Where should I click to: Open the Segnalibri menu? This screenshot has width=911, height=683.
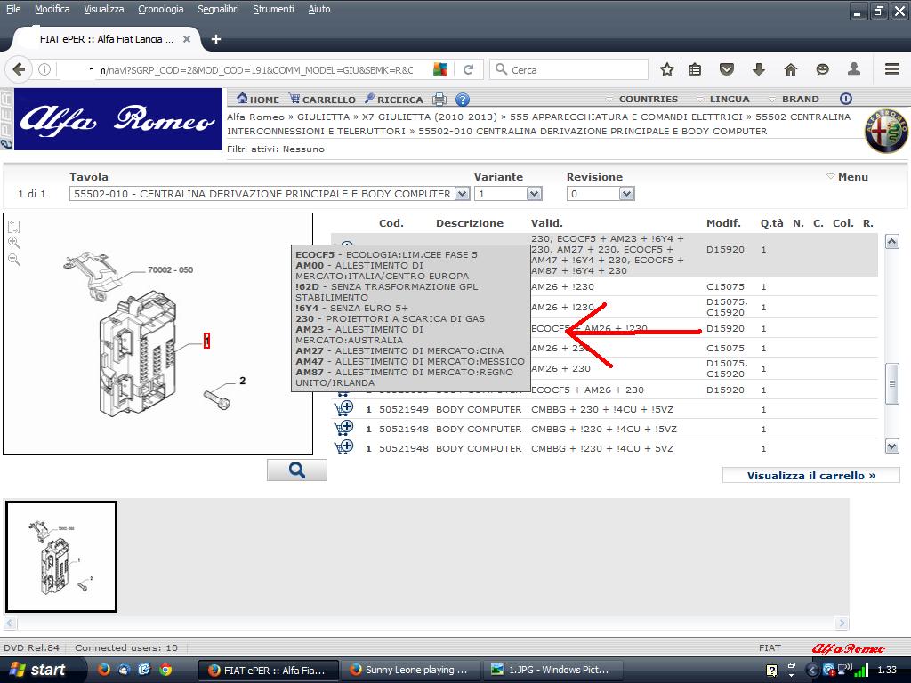[x=218, y=9]
